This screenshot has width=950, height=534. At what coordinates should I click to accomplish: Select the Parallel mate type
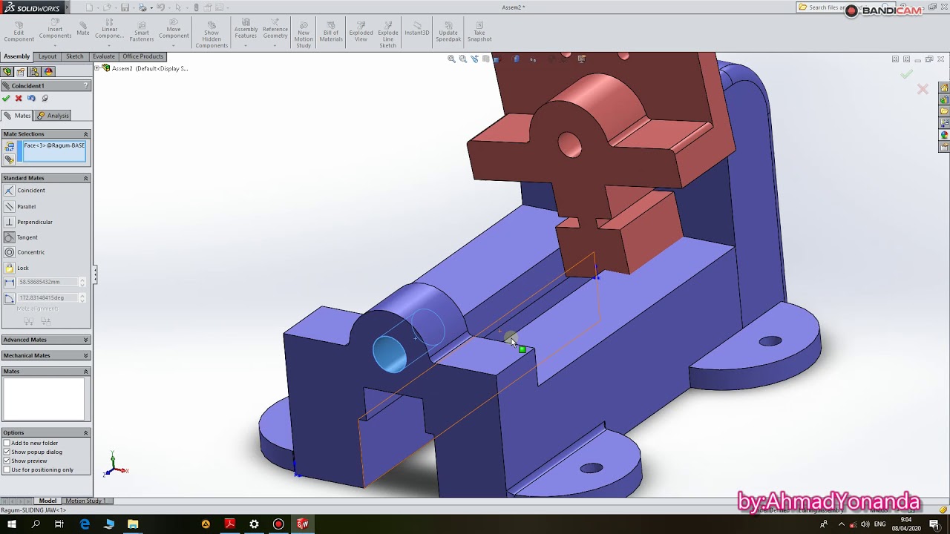(x=20, y=207)
